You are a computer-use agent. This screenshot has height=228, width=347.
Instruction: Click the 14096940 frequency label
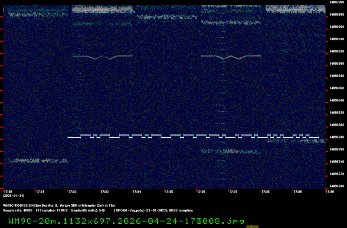click(337, 39)
